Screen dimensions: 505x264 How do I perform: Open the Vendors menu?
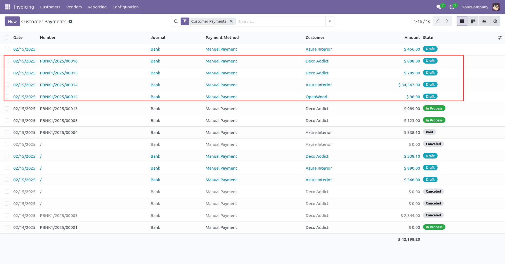(74, 7)
